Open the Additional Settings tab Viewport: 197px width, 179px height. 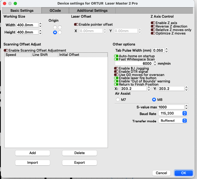[92, 10]
